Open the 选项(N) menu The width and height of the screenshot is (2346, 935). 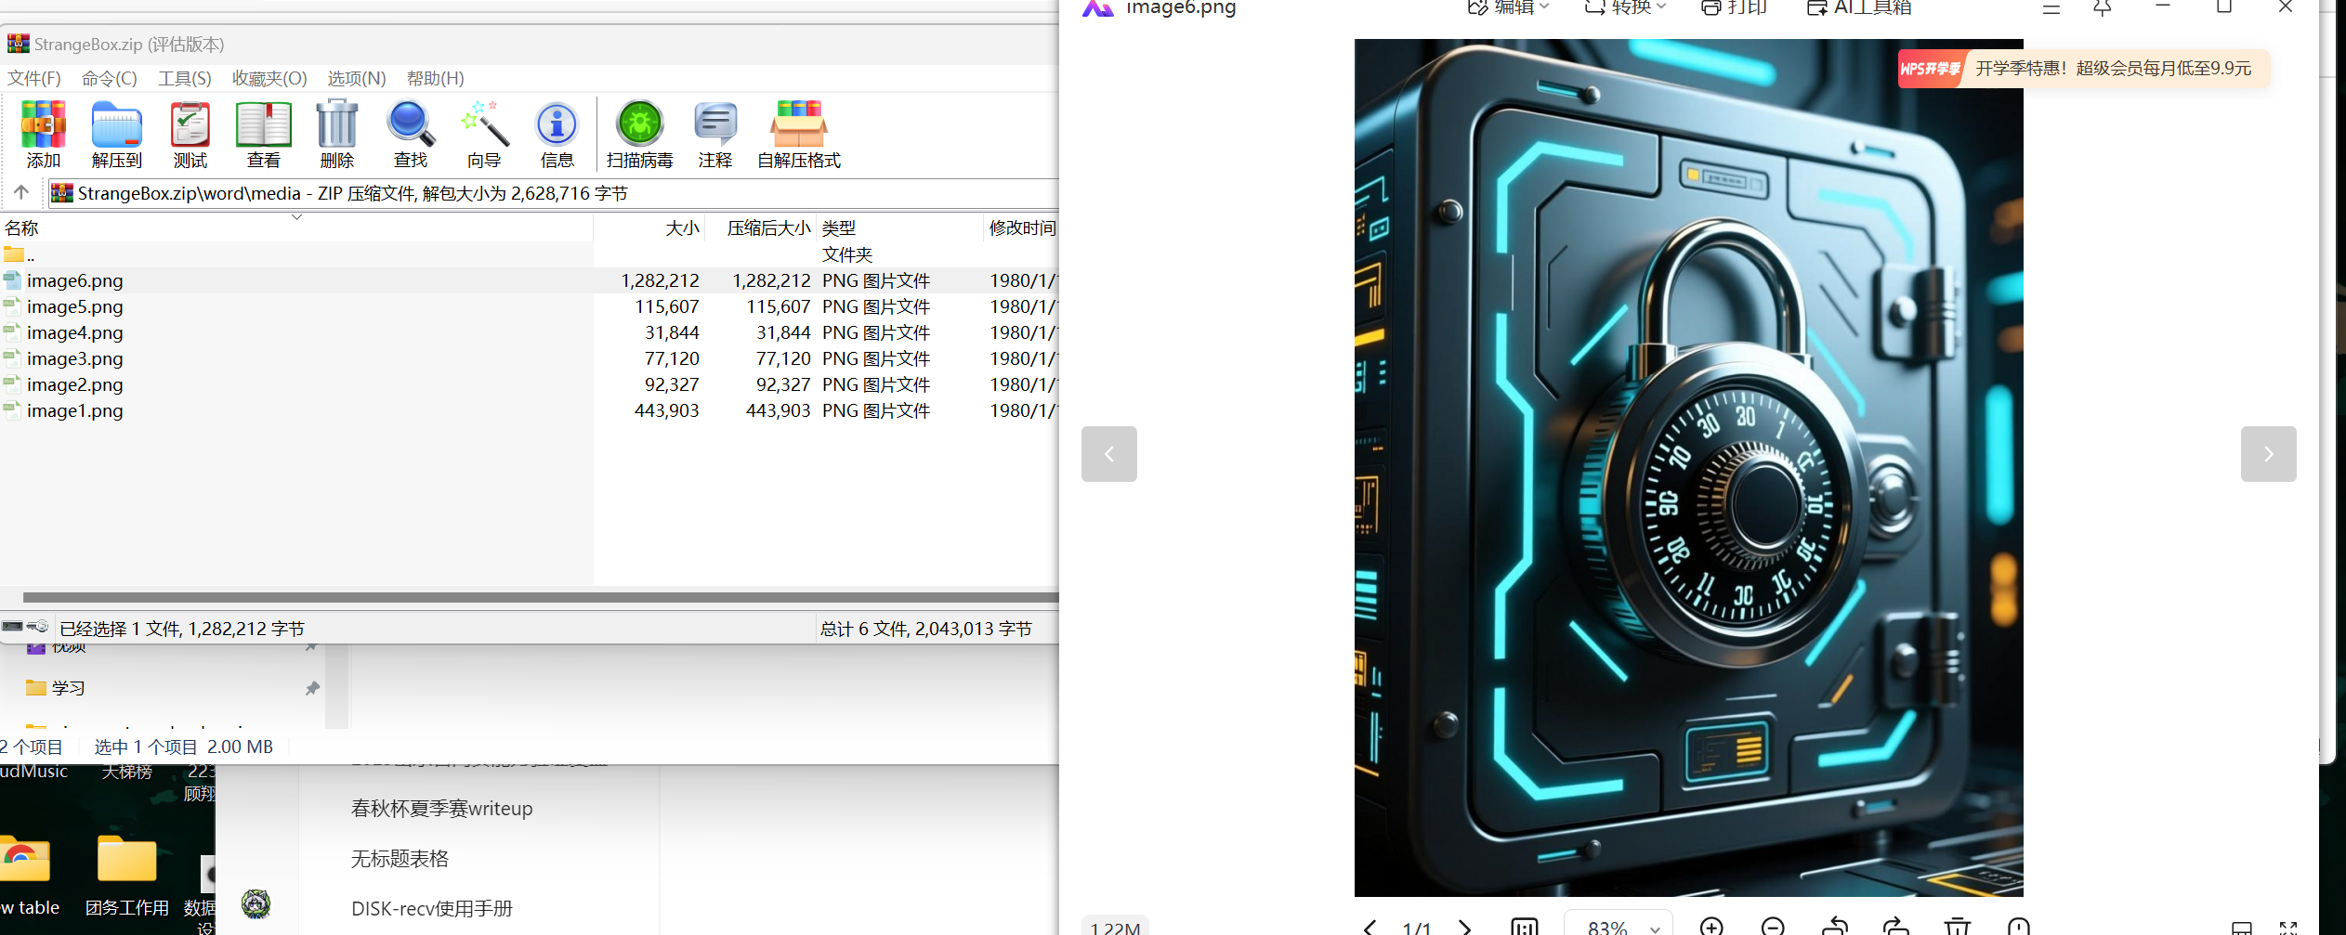pos(356,78)
